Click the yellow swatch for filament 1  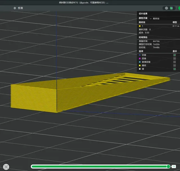click(140, 26)
